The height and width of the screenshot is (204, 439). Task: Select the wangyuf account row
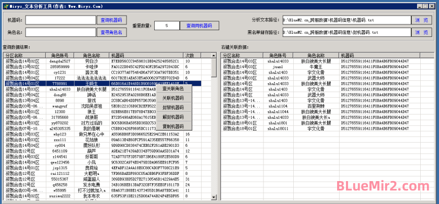(102, 106)
